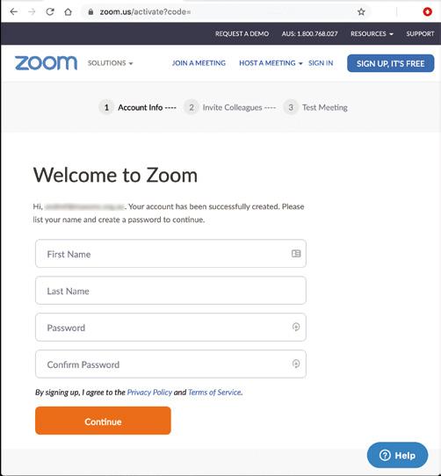
Task: Select Sign In in navigation
Action: click(x=321, y=63)
